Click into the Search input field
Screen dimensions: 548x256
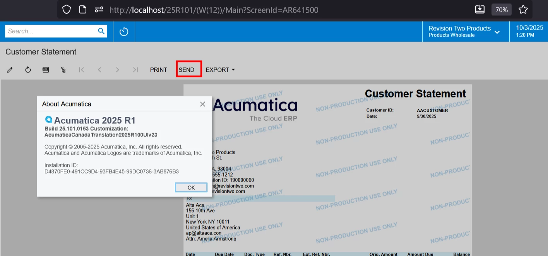tap(51, 31)
